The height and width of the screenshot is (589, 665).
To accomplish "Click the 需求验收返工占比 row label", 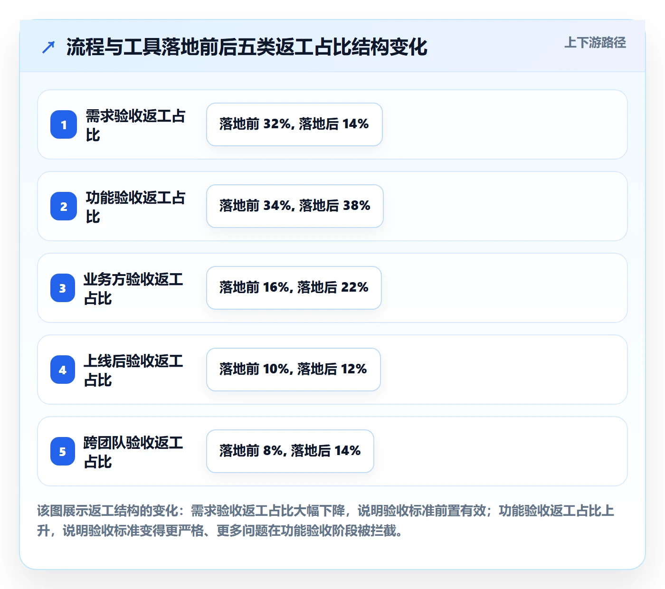I will (x=136, y=125).
